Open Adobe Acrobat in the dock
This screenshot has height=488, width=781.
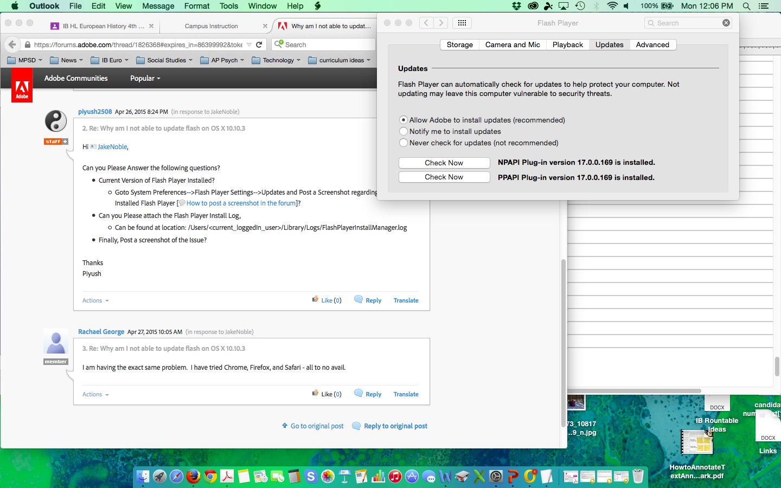coord(227,476)
